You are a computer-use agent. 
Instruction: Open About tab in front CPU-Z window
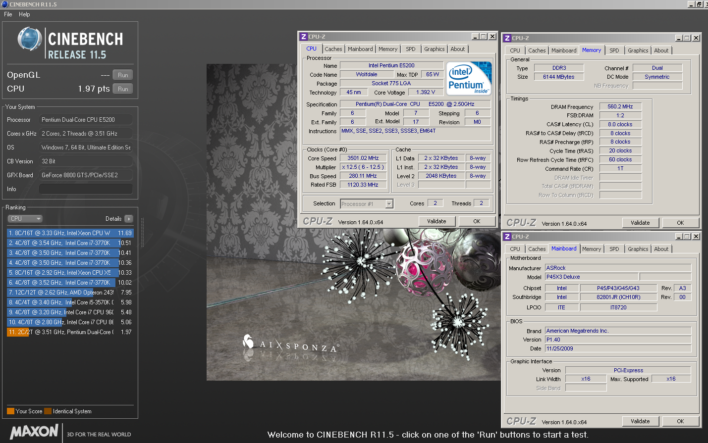pos(458,49)
